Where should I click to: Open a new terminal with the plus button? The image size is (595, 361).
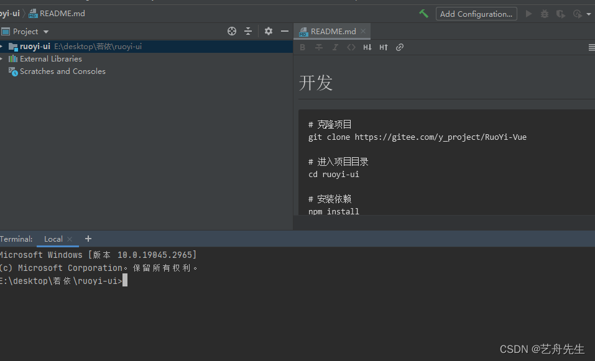88,238
